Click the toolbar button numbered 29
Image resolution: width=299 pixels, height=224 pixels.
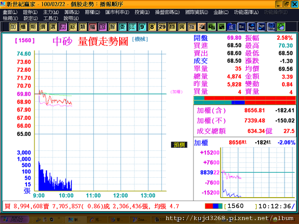(162, 27)
